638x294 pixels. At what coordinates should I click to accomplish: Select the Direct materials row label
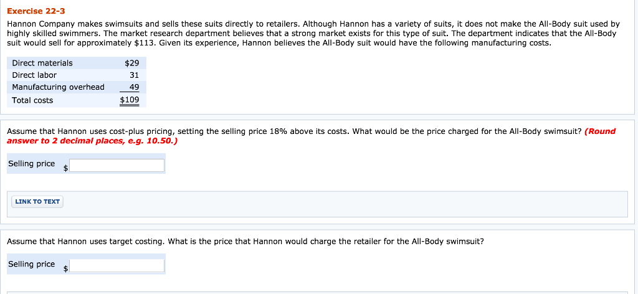click(x=42, y=63)
